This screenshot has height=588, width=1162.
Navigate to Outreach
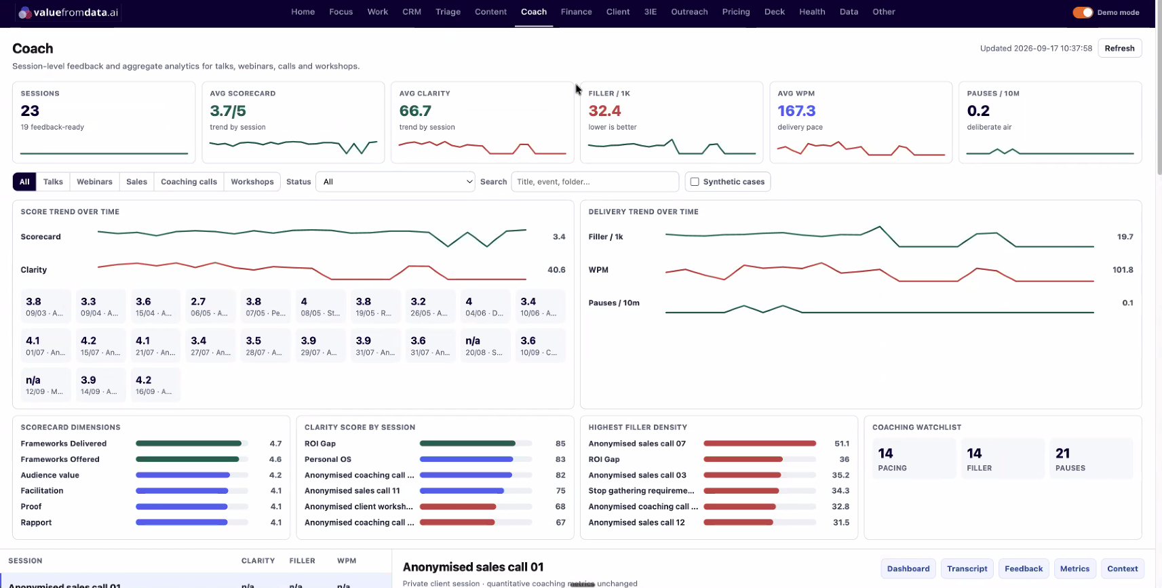click(x=690, y=12)
